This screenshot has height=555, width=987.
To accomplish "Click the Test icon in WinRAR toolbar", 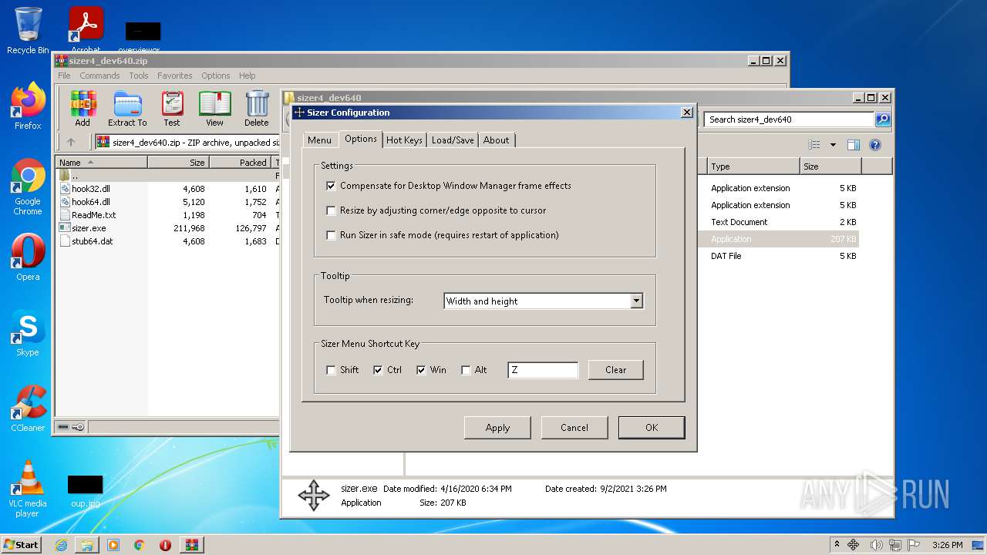I will point(172,108).
